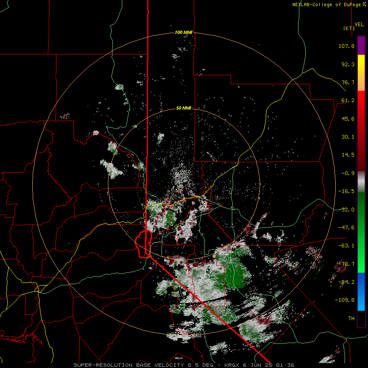Click the purple segment of the color bar
368x368 pixels.
(361, 45)
